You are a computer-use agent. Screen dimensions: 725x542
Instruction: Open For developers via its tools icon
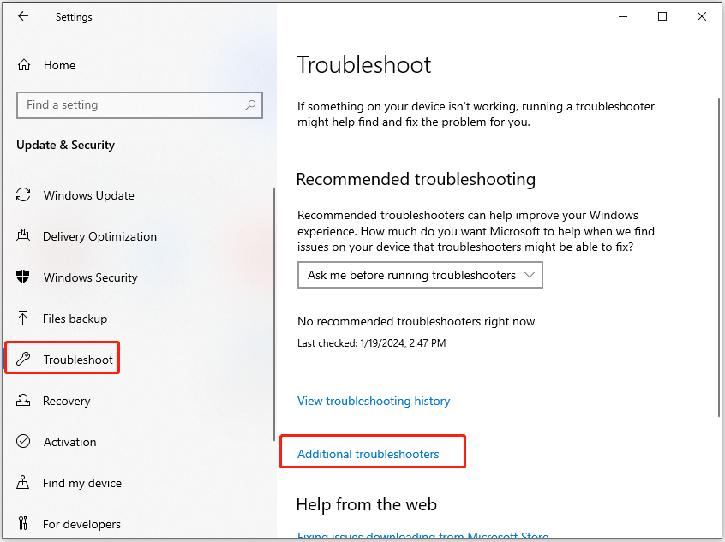(x=24, y=524)
